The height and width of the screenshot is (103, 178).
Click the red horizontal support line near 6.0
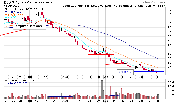click(101, 54)
